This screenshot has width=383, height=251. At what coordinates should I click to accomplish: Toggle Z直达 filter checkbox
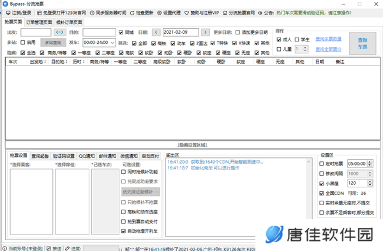click(x=192, y=43)
